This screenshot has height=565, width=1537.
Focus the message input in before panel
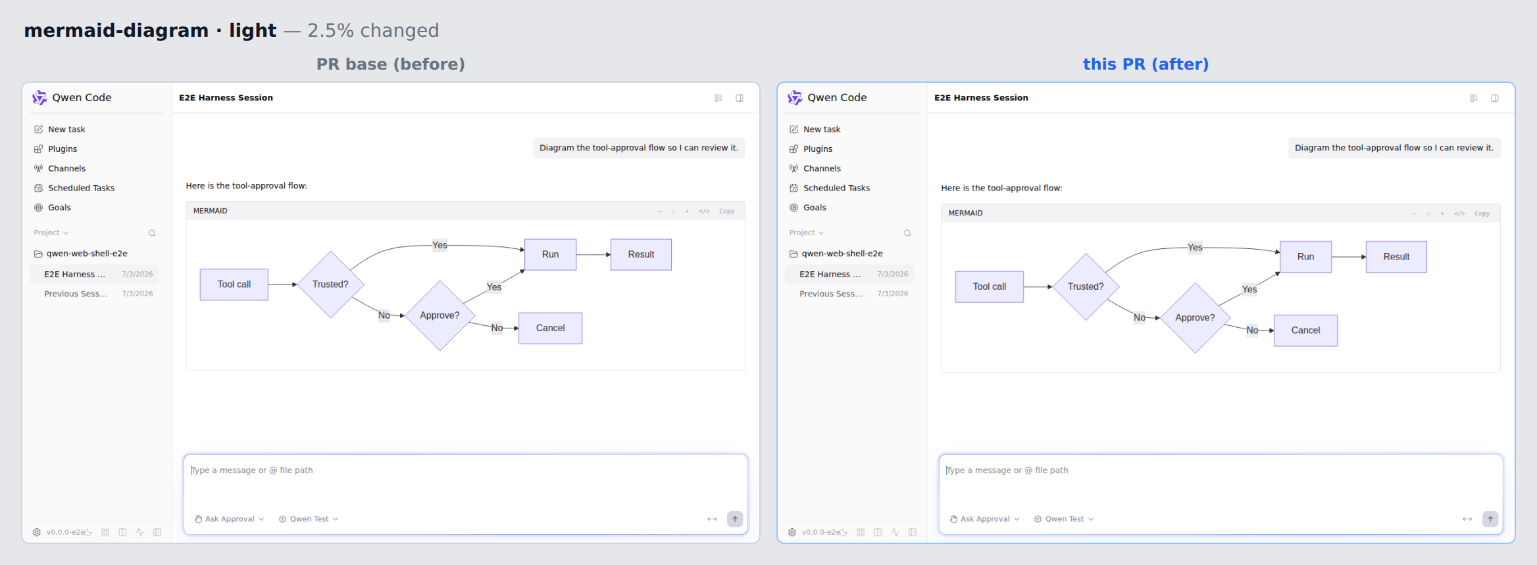point(465,480)
